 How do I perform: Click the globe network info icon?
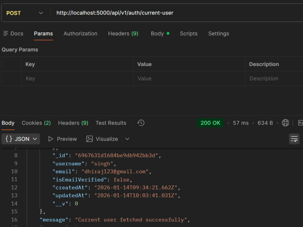click(285, 123)
